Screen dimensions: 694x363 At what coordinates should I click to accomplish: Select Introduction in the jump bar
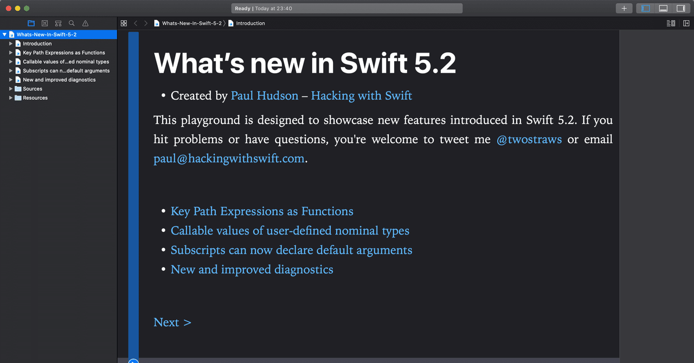coord(249,23)
